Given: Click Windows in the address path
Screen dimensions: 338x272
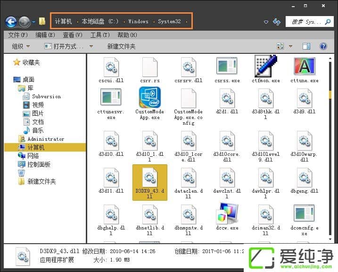Looking at the screenshot, I should click(139, 21).
